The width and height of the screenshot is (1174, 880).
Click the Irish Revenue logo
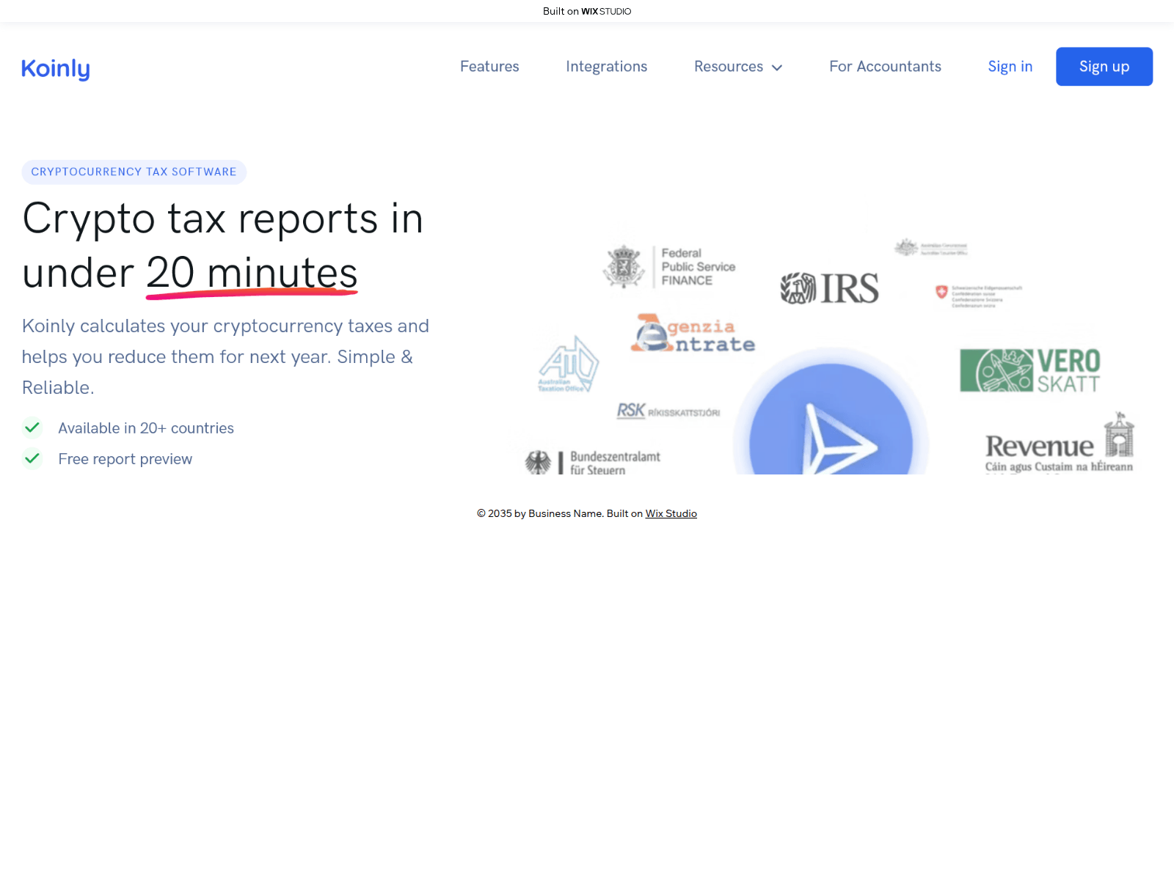coord(1059,445)
